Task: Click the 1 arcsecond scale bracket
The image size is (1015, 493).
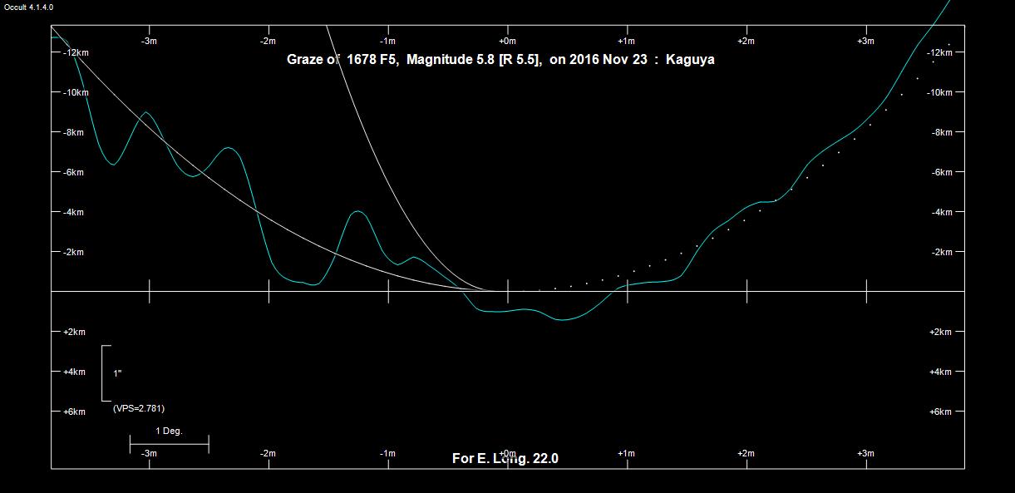Action: point(106,373)
